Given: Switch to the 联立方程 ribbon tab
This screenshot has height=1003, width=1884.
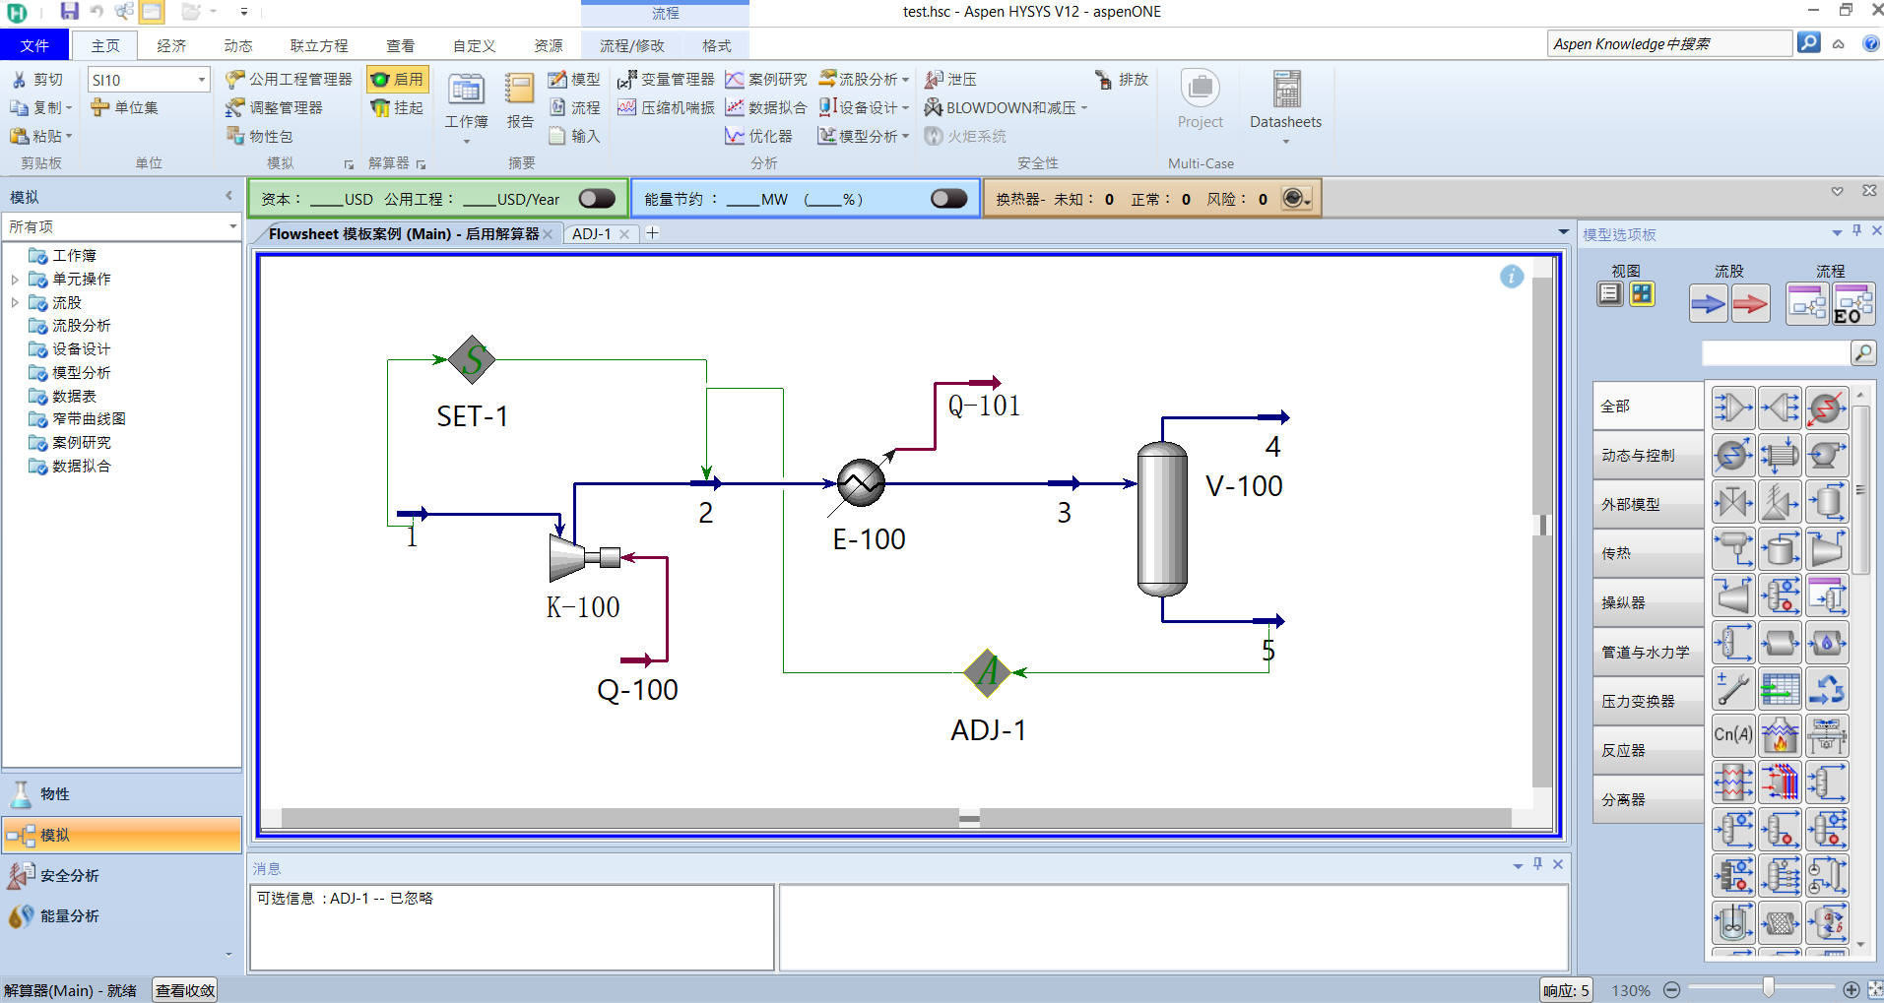Looking at the screenshot, I should point(319,45).
